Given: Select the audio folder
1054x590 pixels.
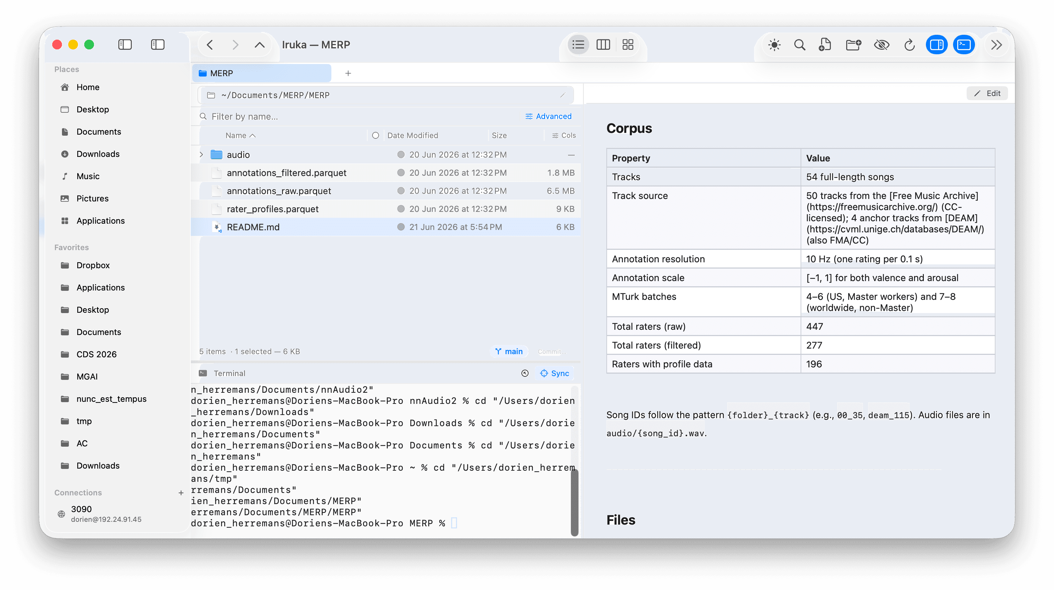Looking at the screenshot, I should 385,154.
